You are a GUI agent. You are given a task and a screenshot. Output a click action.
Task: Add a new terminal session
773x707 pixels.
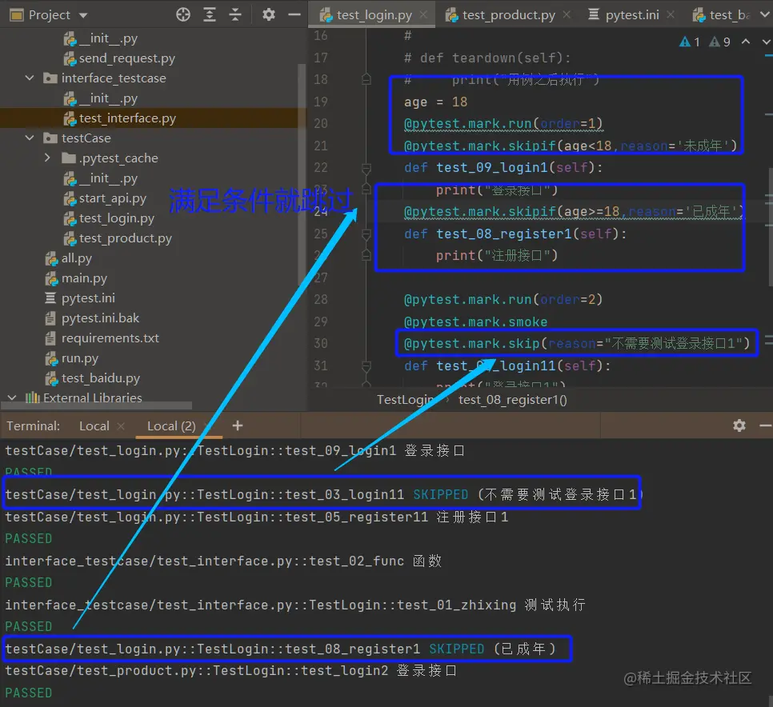pos(238,425)
